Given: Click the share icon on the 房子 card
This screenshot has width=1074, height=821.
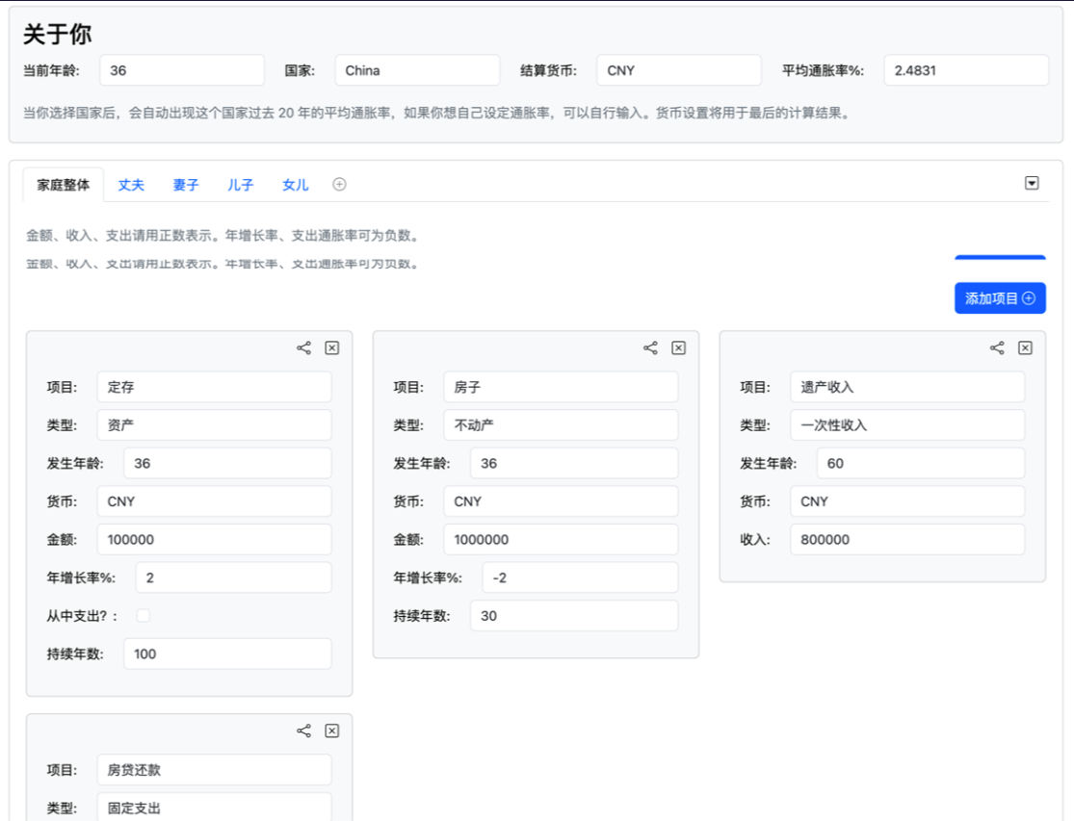Looking at the screenshot, I should click(649, 347).
